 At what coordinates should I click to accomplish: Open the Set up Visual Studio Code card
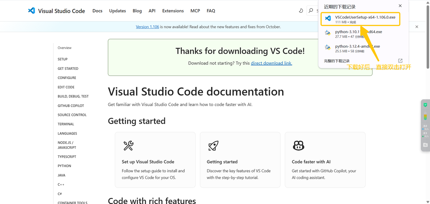tap(155, 160)
